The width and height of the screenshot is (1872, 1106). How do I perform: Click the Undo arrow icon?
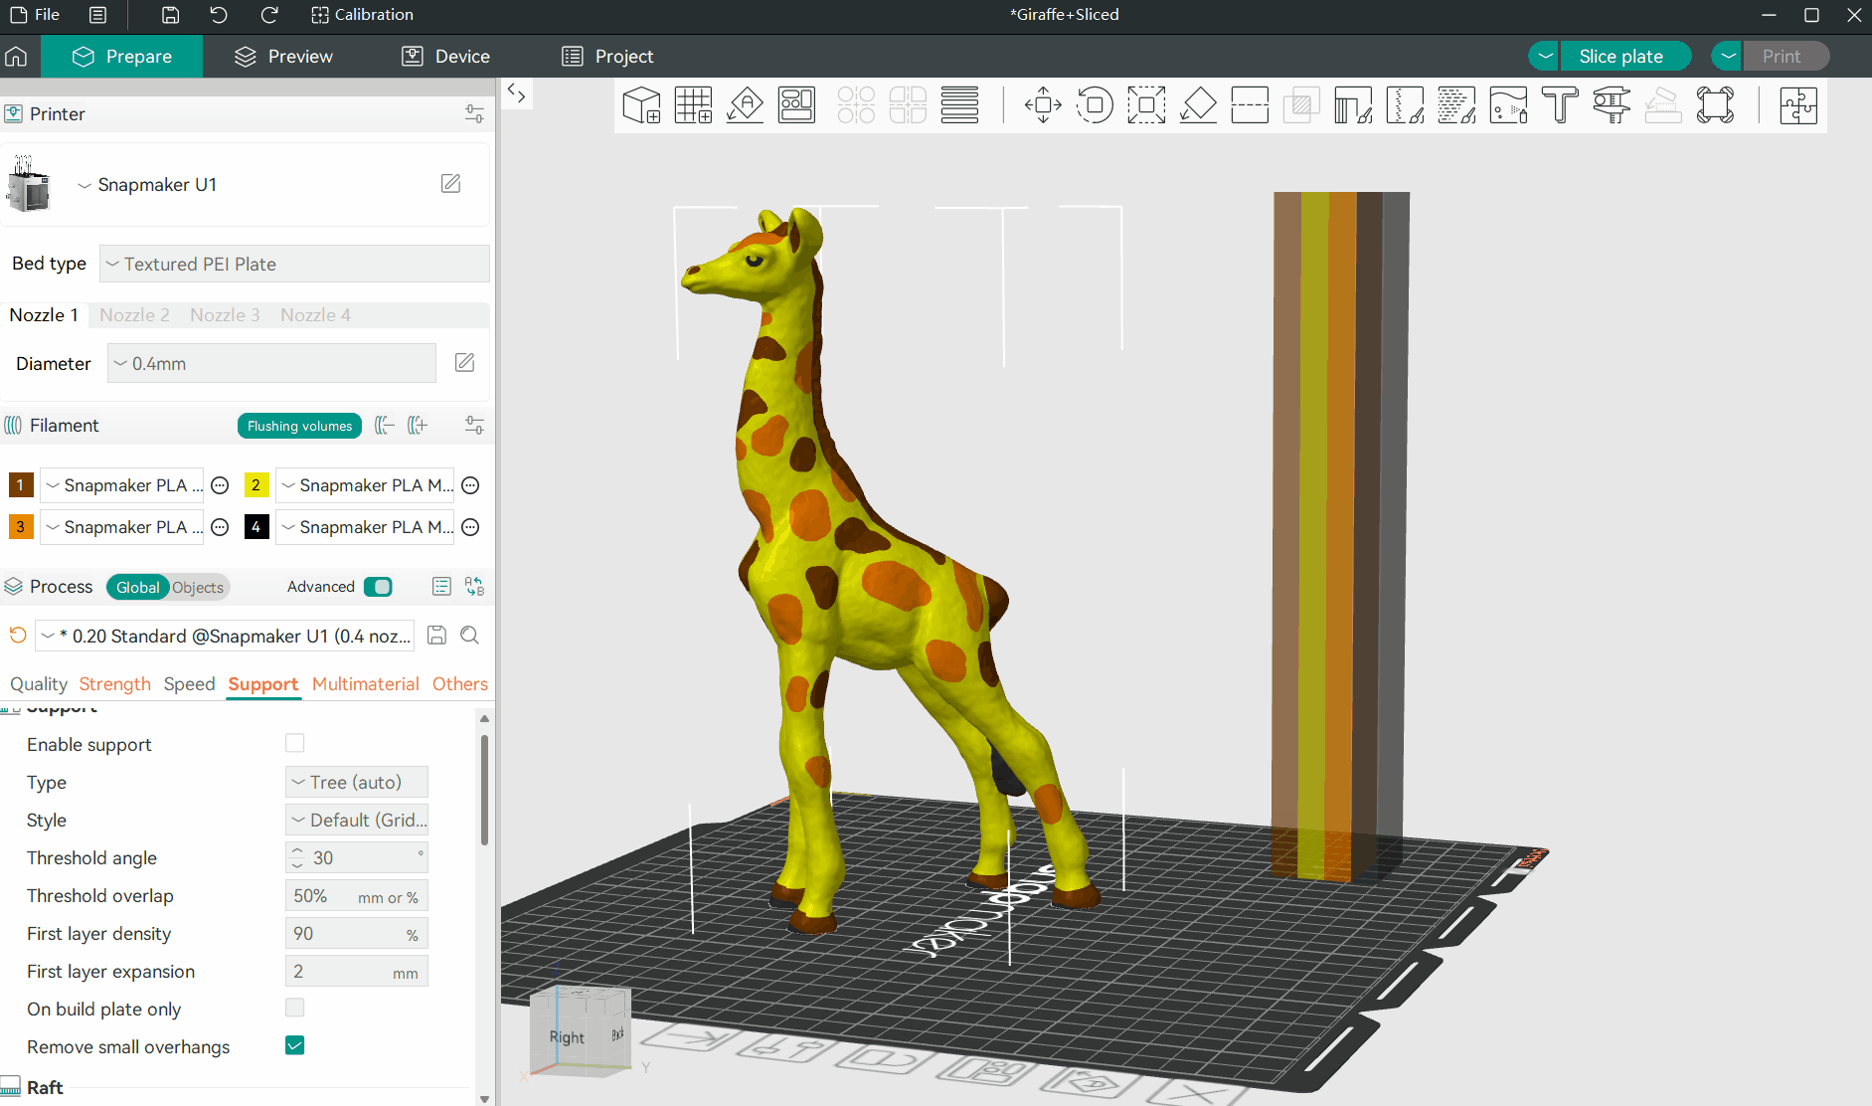point(219,15)
